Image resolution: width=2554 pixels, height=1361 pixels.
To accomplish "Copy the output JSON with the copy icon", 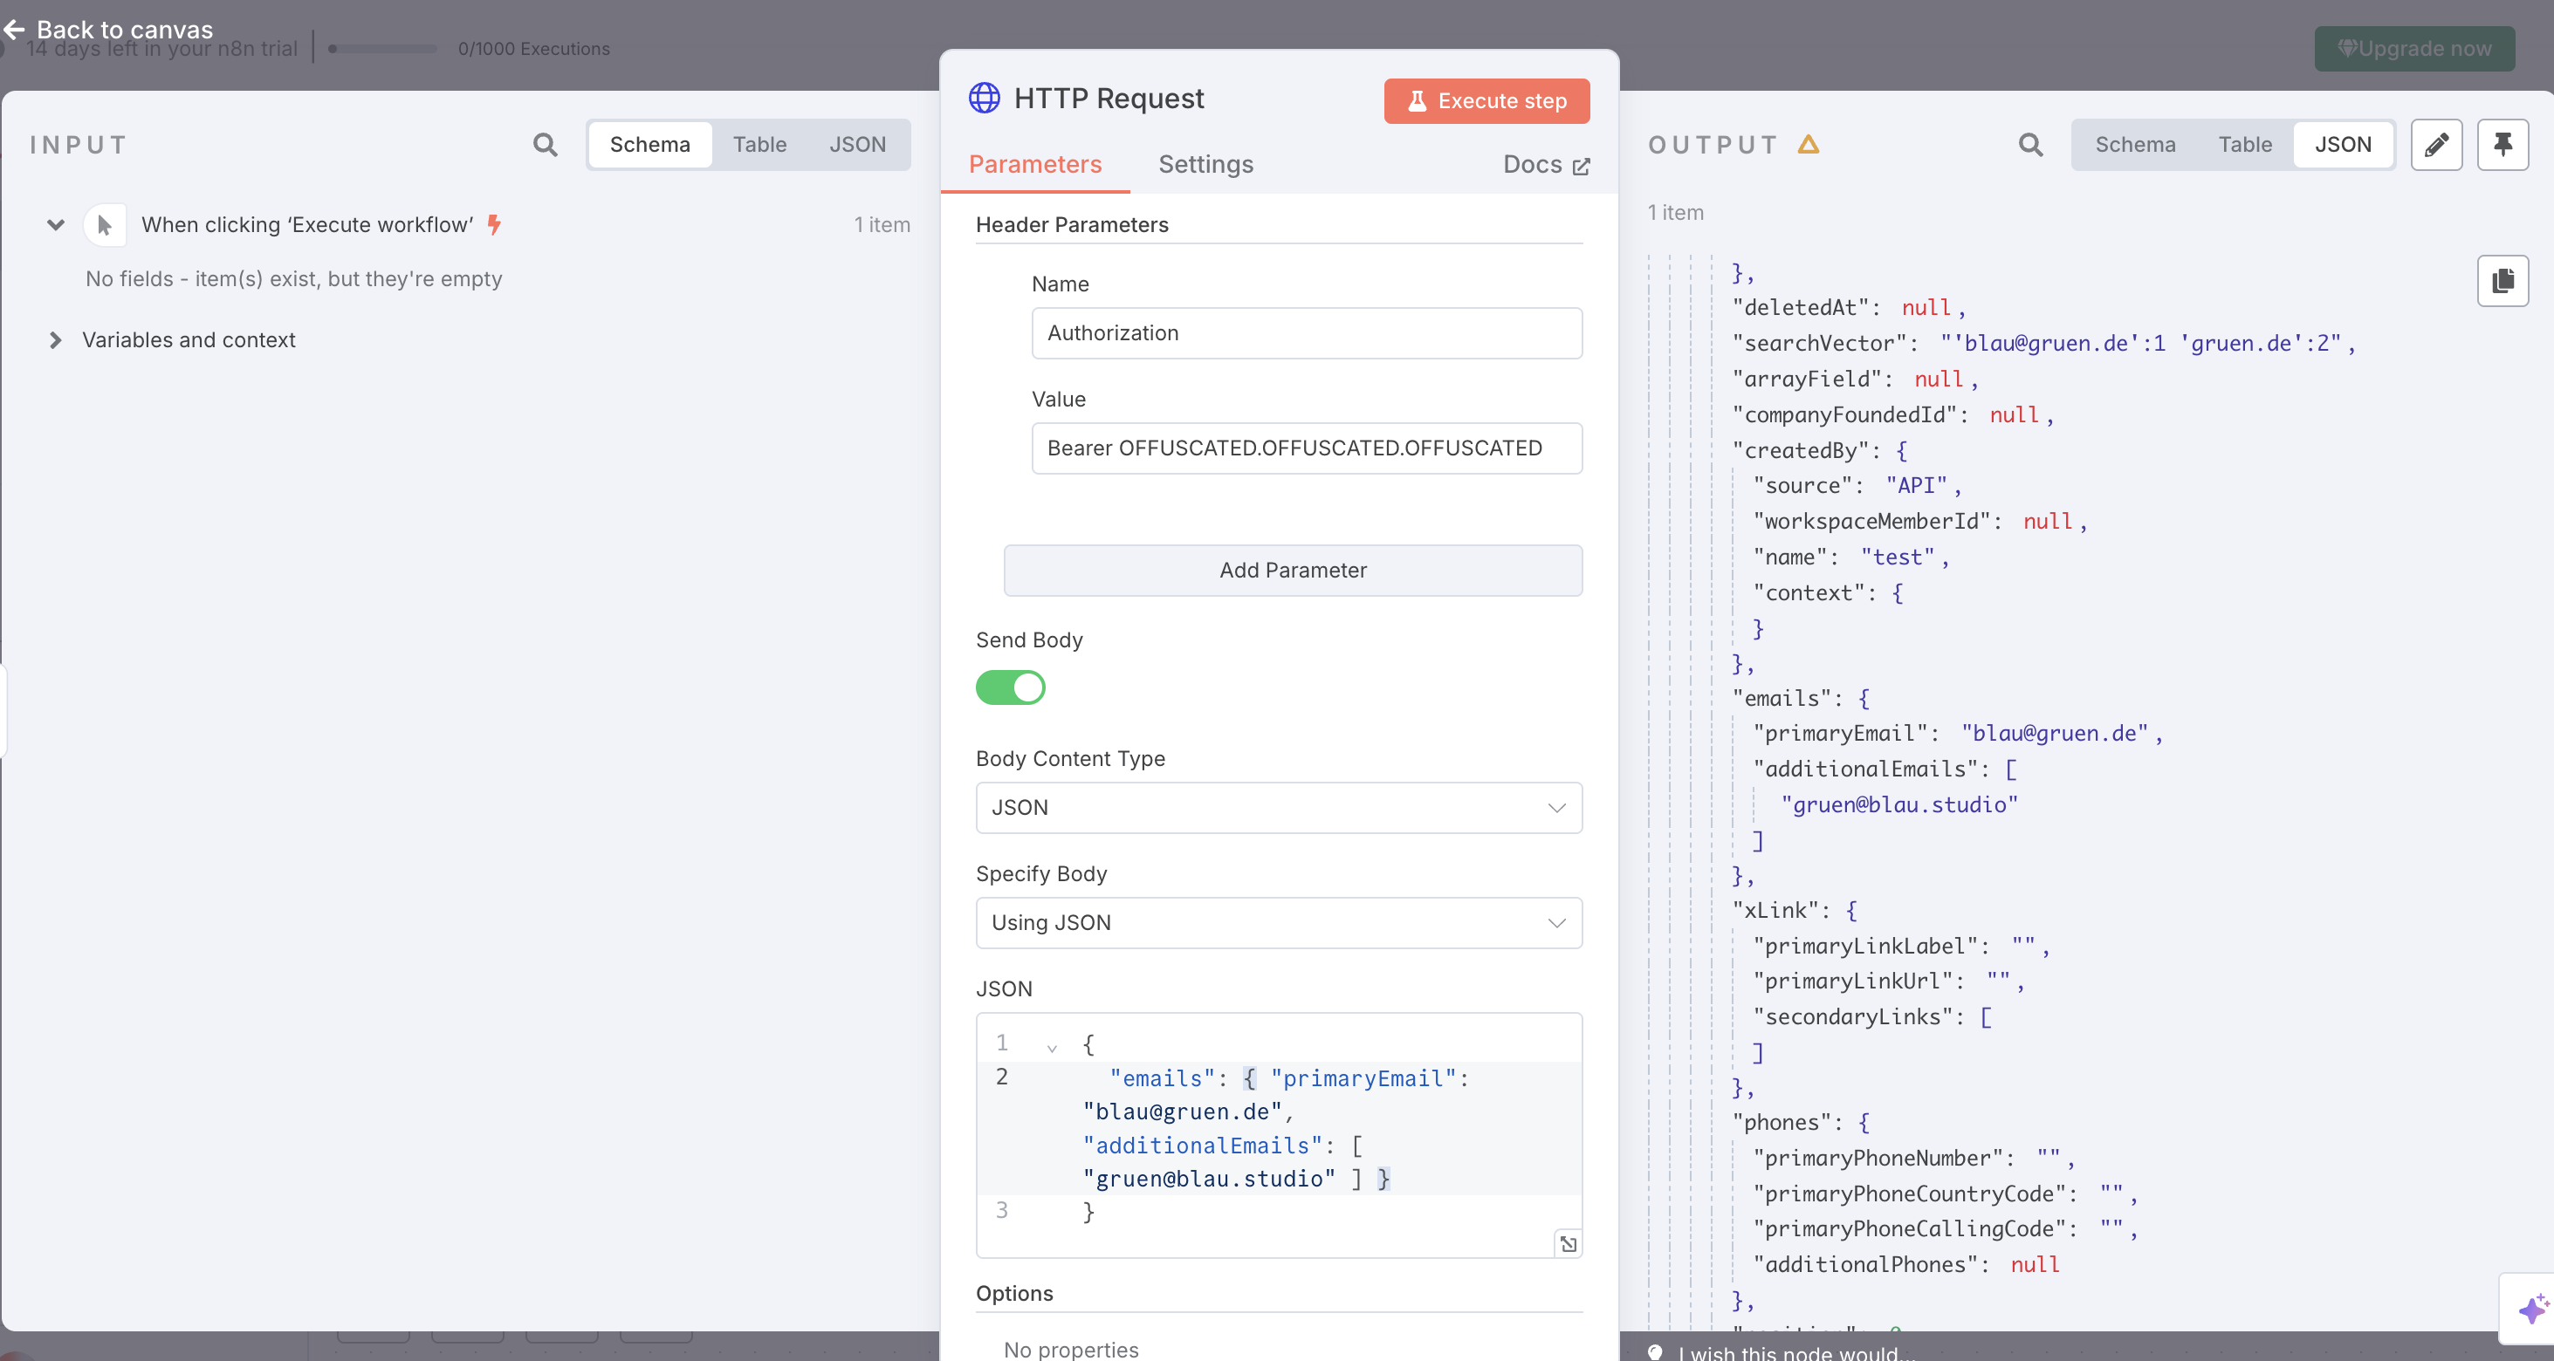I will [2503, 281].
